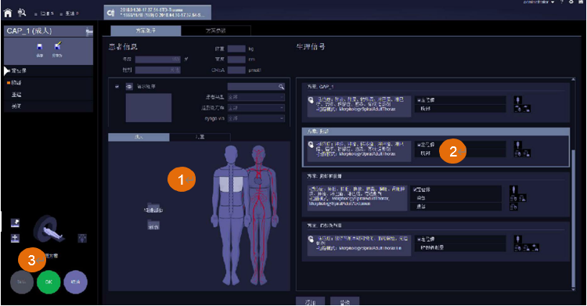Select the head of the purple body figure

click(x=231, y=155)
